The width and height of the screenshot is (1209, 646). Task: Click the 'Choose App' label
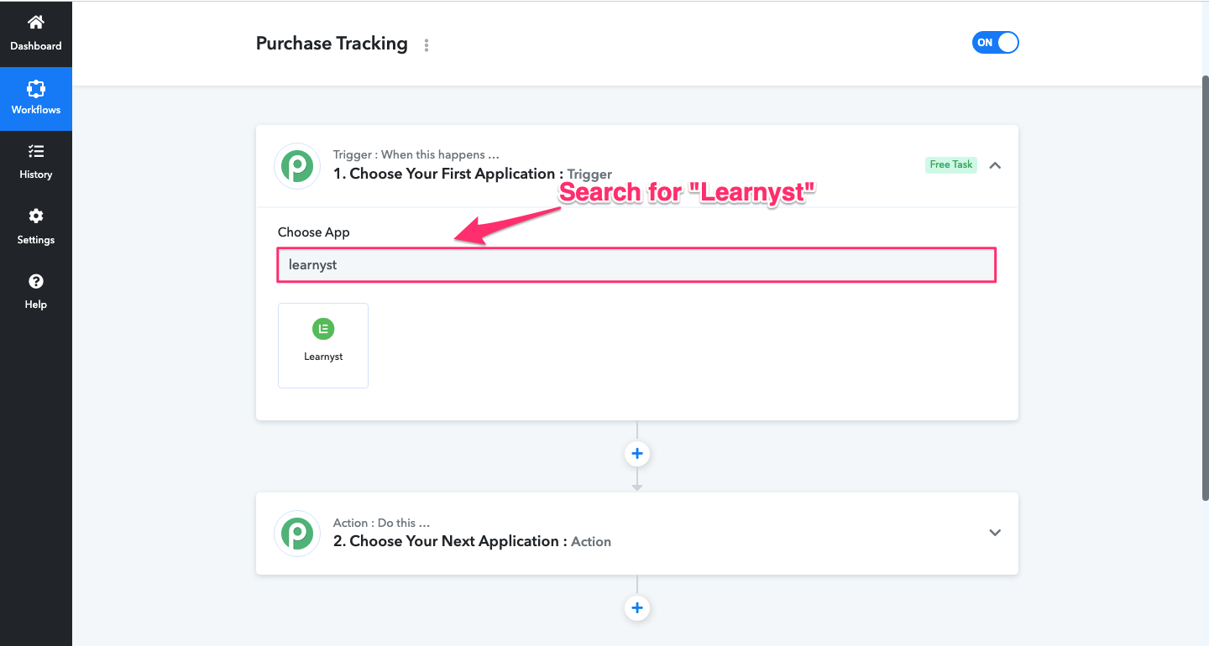tap(314, 232)
